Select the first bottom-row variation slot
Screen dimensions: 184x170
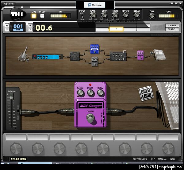(103, 29)
